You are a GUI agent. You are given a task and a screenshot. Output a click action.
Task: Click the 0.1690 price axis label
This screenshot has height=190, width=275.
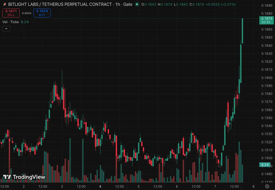pyautogui.click(x=267, y=6)
